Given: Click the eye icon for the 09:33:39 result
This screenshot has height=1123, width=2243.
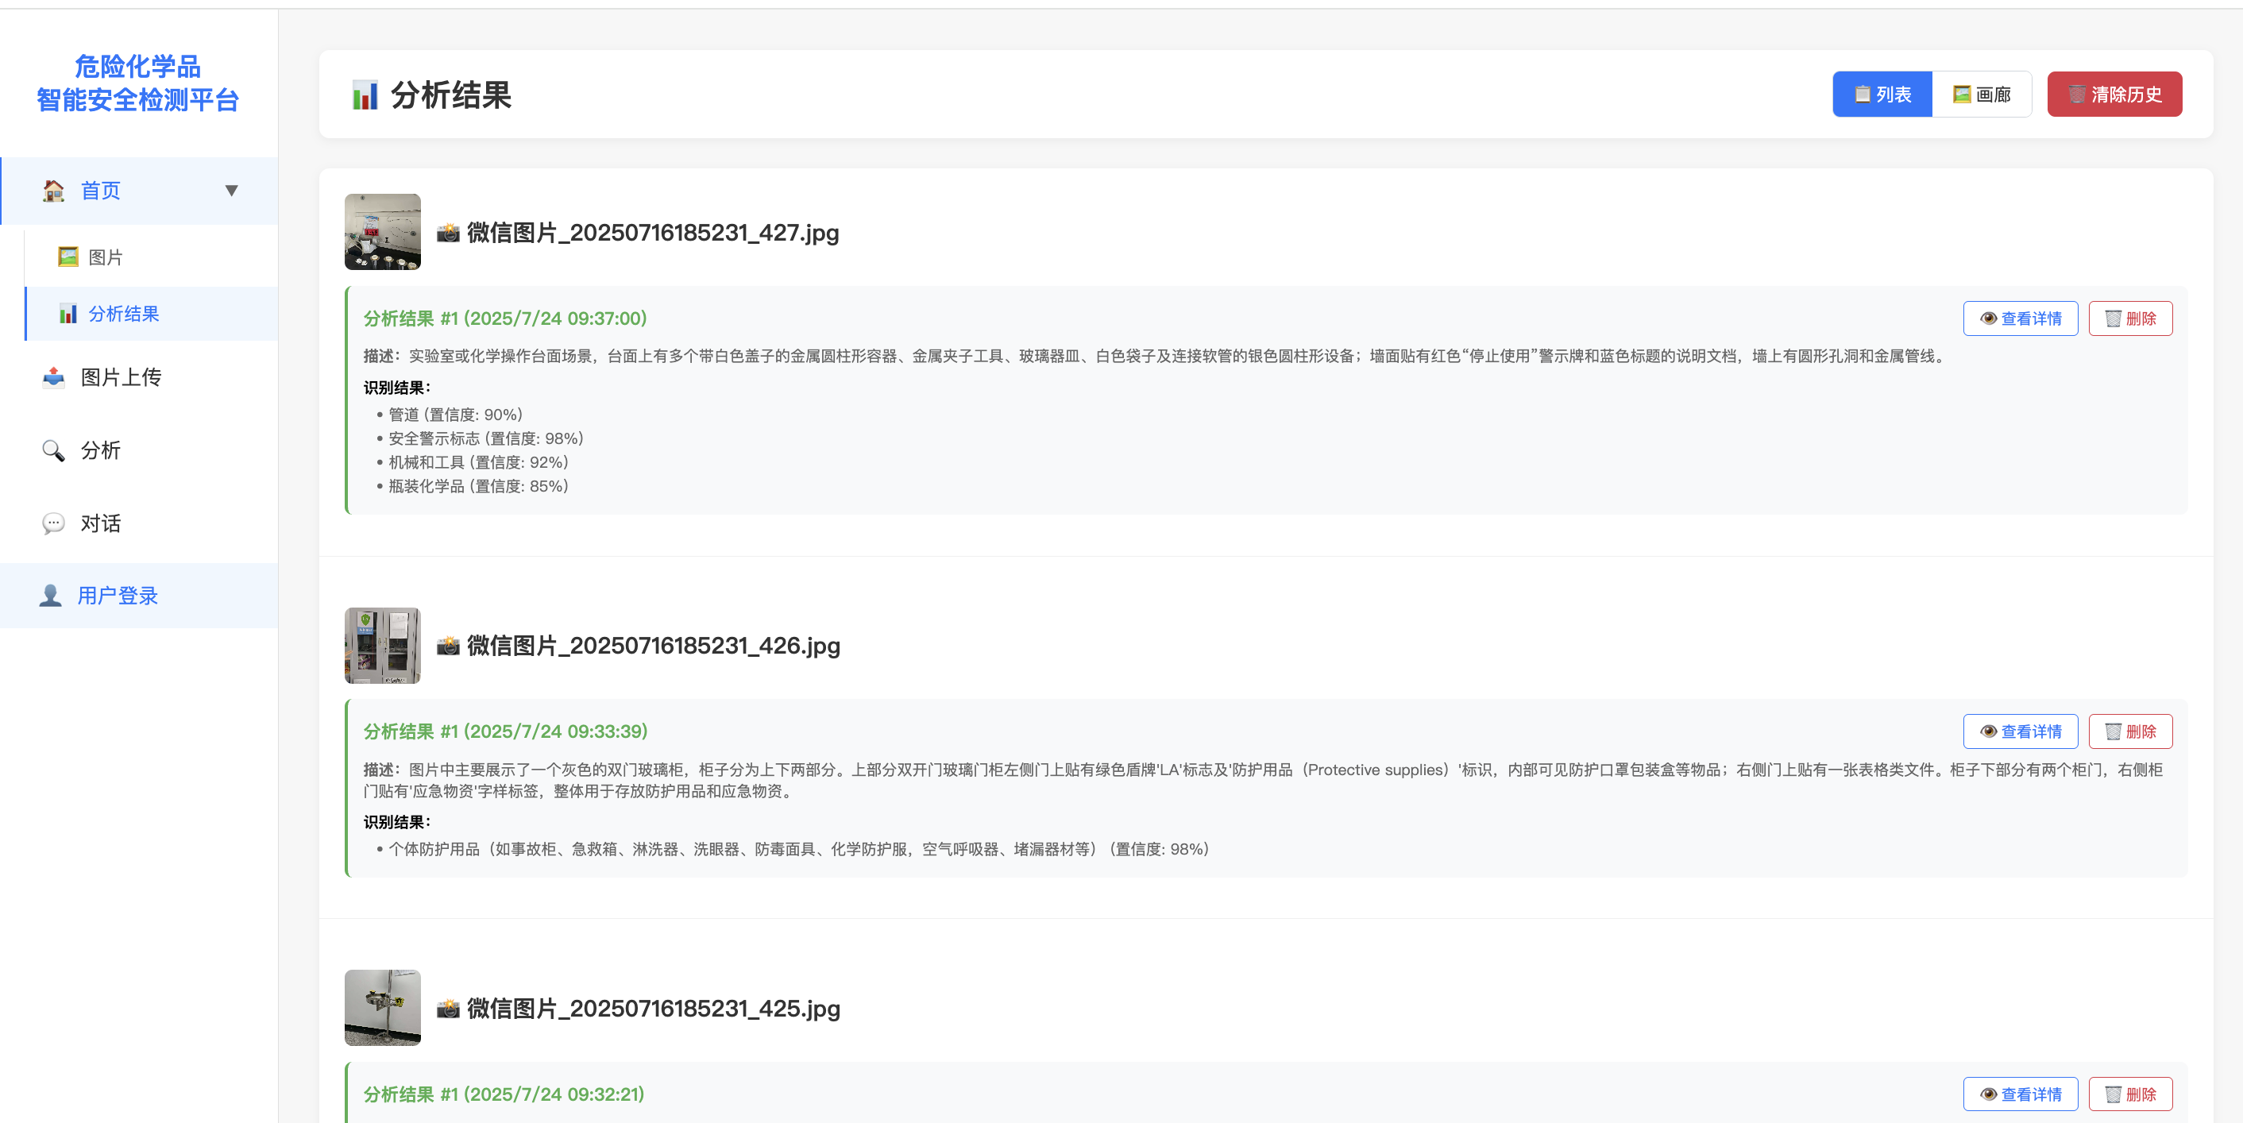Looking at the screenshot, I should coord(1988,731).
